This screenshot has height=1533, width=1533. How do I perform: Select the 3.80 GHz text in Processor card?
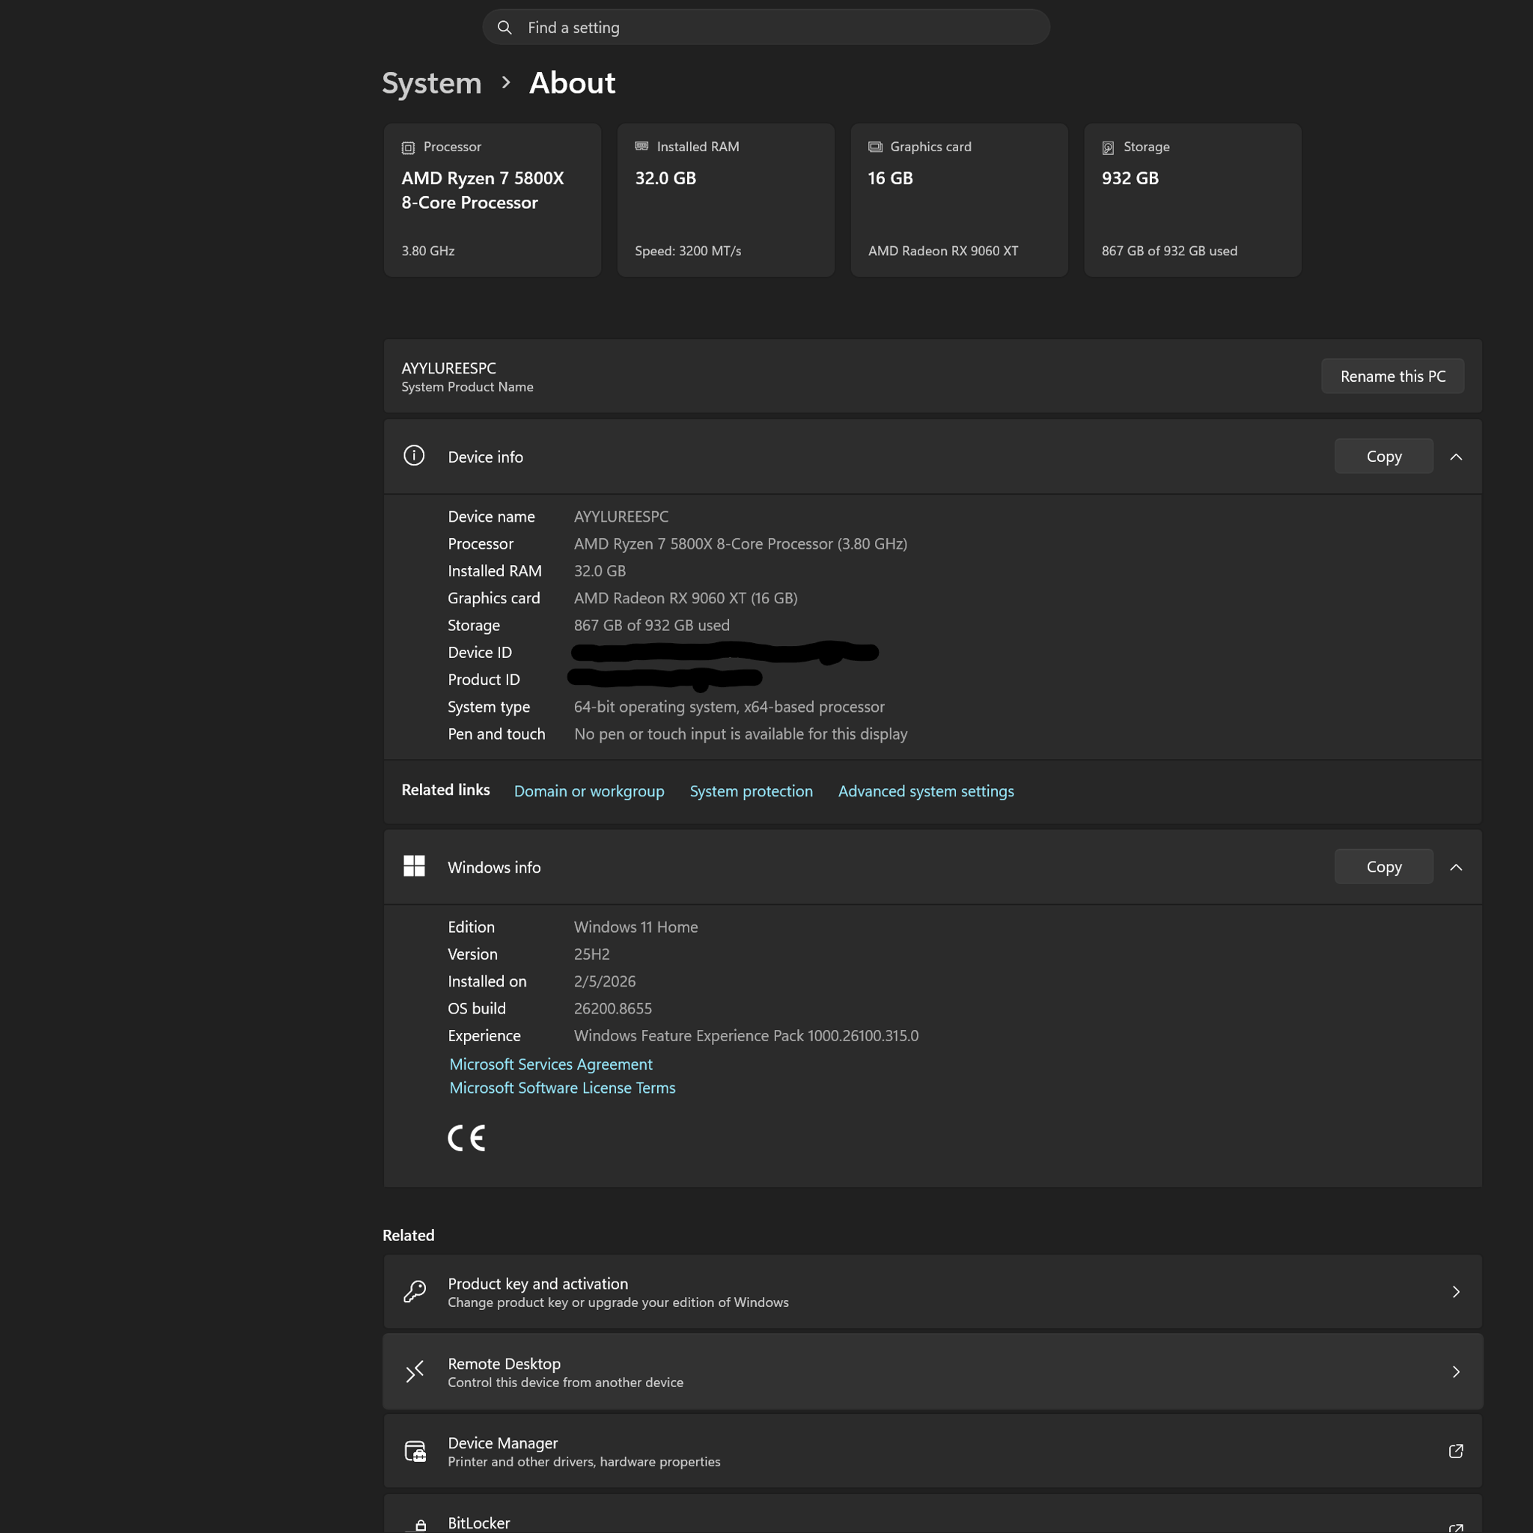coord(427,251)
